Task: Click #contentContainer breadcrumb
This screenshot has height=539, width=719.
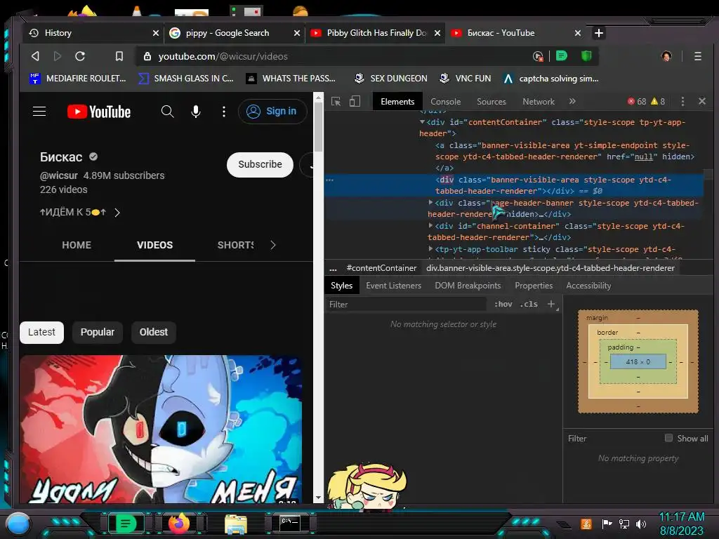Action: click(381, 268)
